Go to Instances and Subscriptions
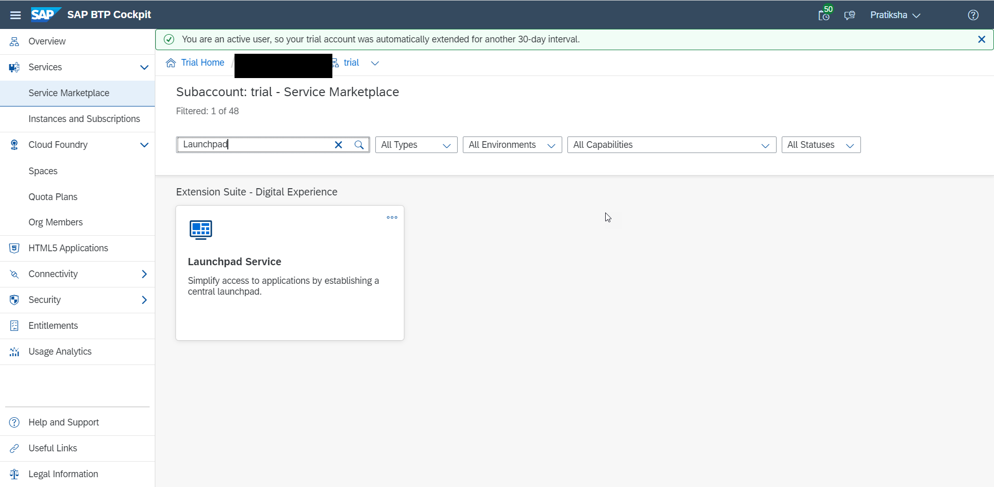994x487 pixels. [84, 119]
